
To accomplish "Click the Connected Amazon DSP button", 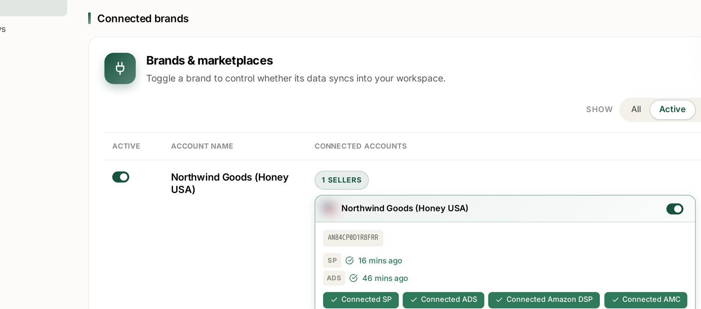I will pyautogui.click(x=544, y=300).
